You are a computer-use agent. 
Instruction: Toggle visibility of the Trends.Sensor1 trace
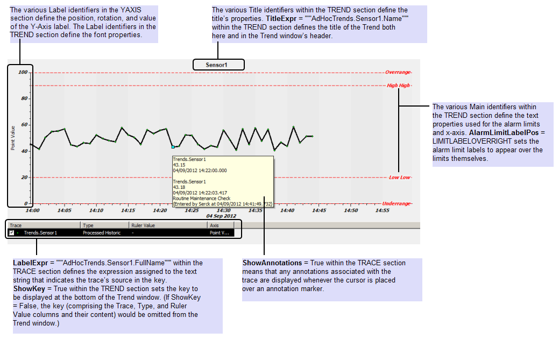(x=11, y=231)
